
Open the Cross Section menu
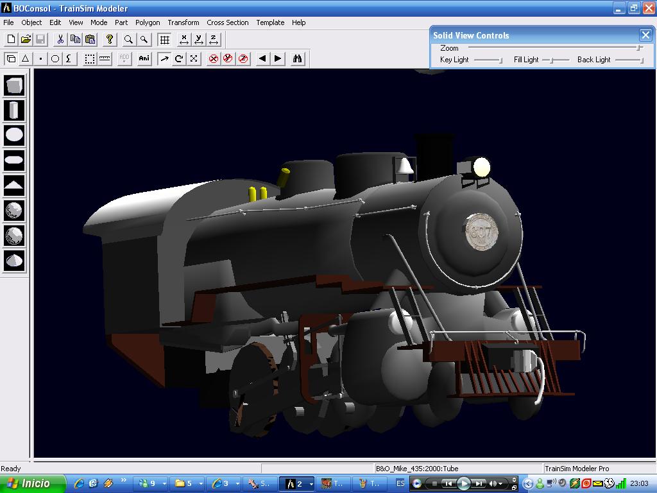(x=227, y=22)
